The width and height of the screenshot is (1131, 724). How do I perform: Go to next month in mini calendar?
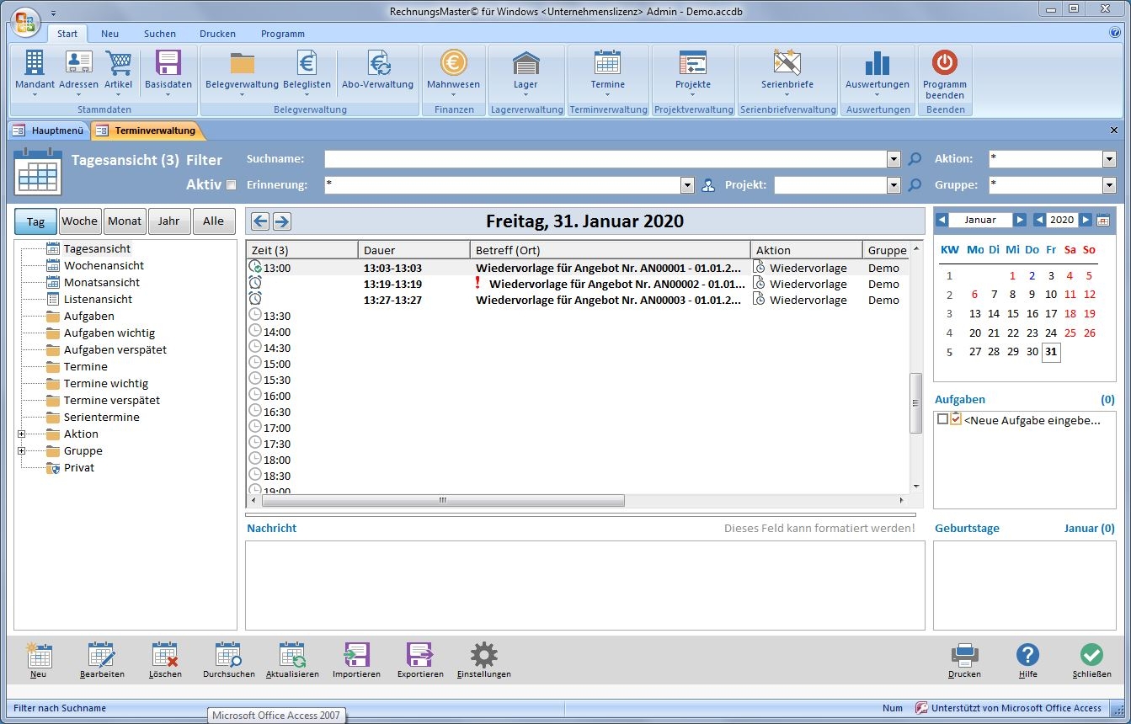[1020, 220]
